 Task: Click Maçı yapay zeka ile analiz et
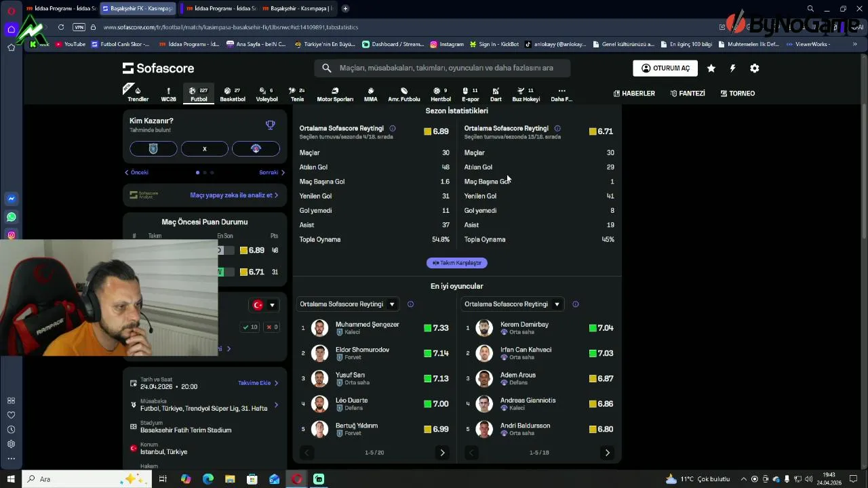[x=234, y=195]
